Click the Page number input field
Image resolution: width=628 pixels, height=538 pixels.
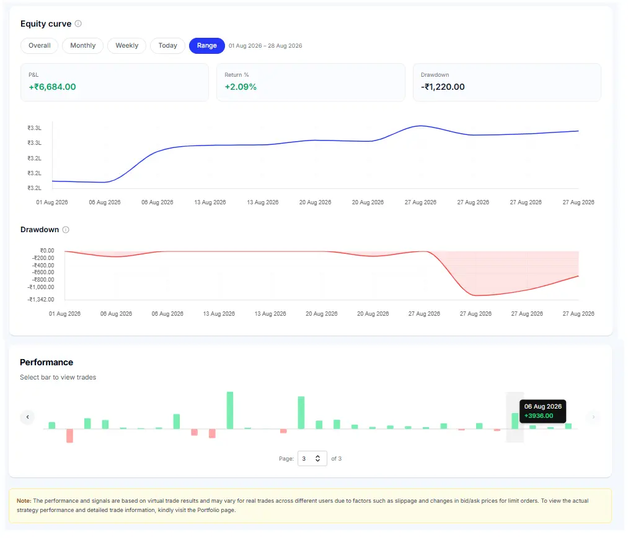[312, 458]
